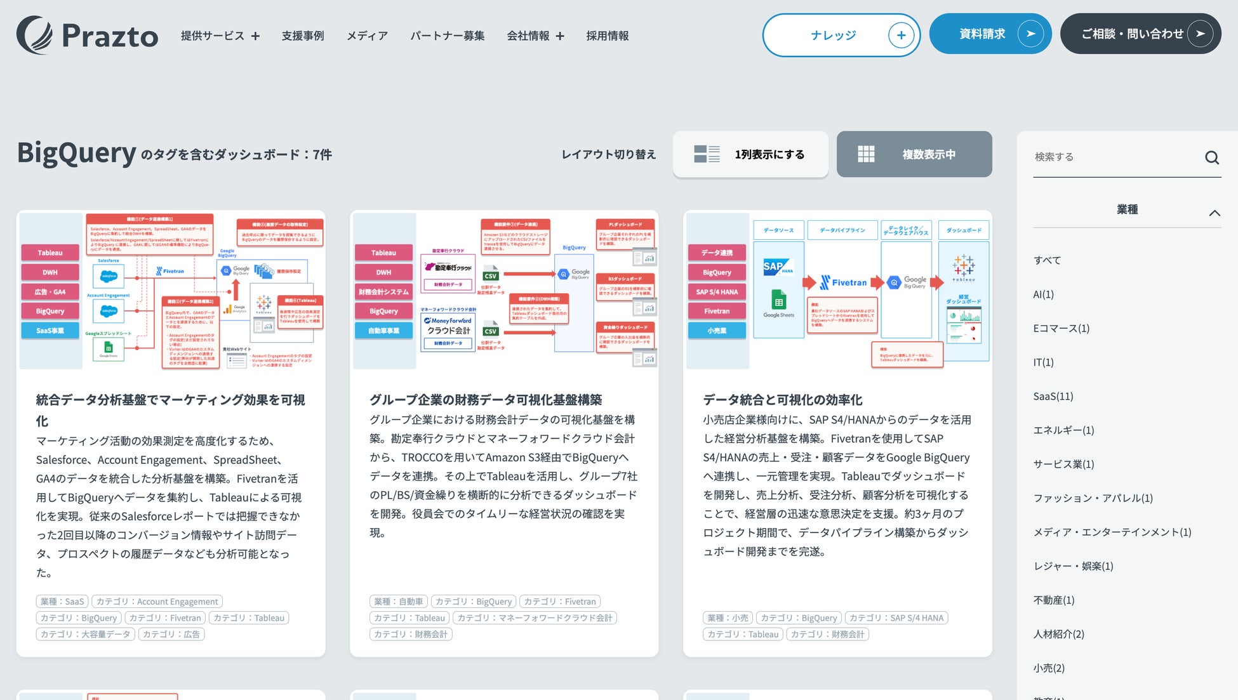Click arrow icon on ご相談・問い合わせ button
This screenshot has height=700, width=1238.
pyautogui.click(x=1199, y=34)
